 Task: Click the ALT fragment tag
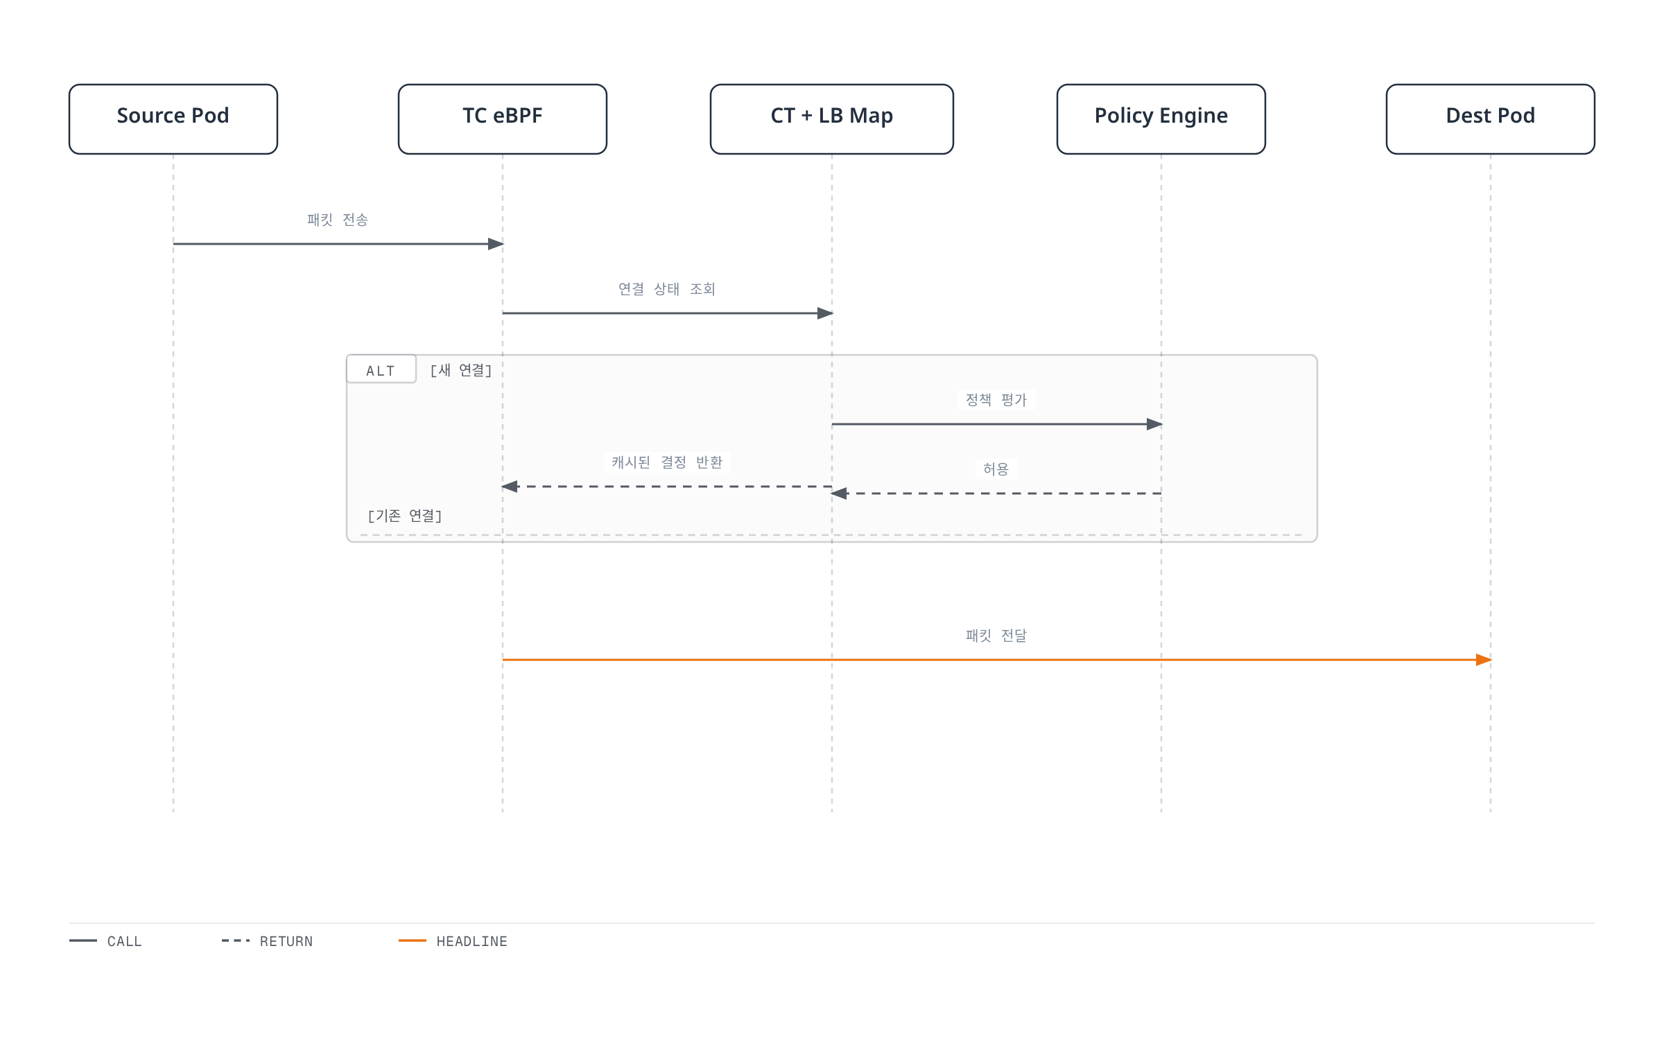click(381, 369)
